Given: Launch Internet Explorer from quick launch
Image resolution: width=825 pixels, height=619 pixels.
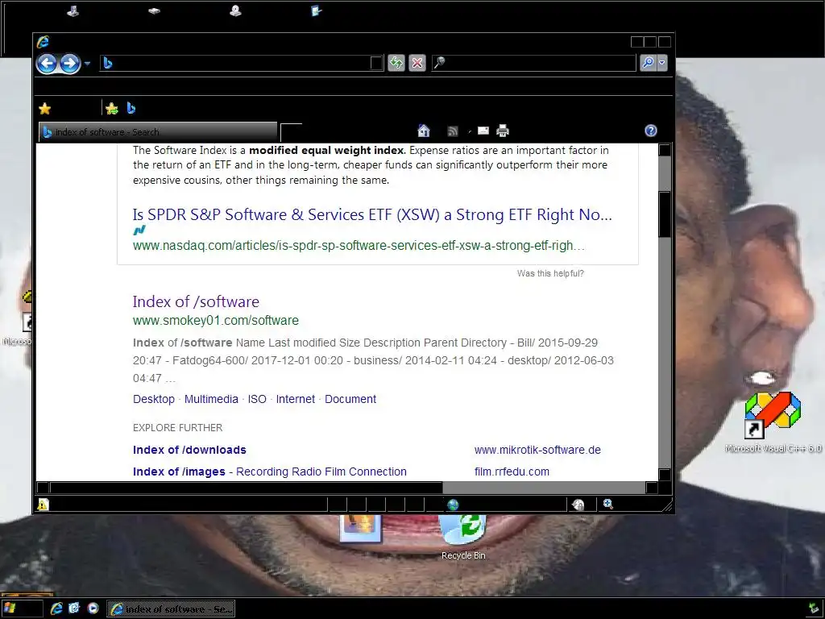Looking at the screenshot, I should pos(56,609).
